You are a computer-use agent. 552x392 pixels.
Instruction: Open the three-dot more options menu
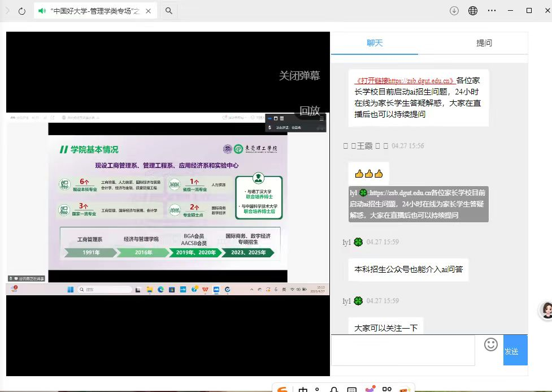pos(492,11)
